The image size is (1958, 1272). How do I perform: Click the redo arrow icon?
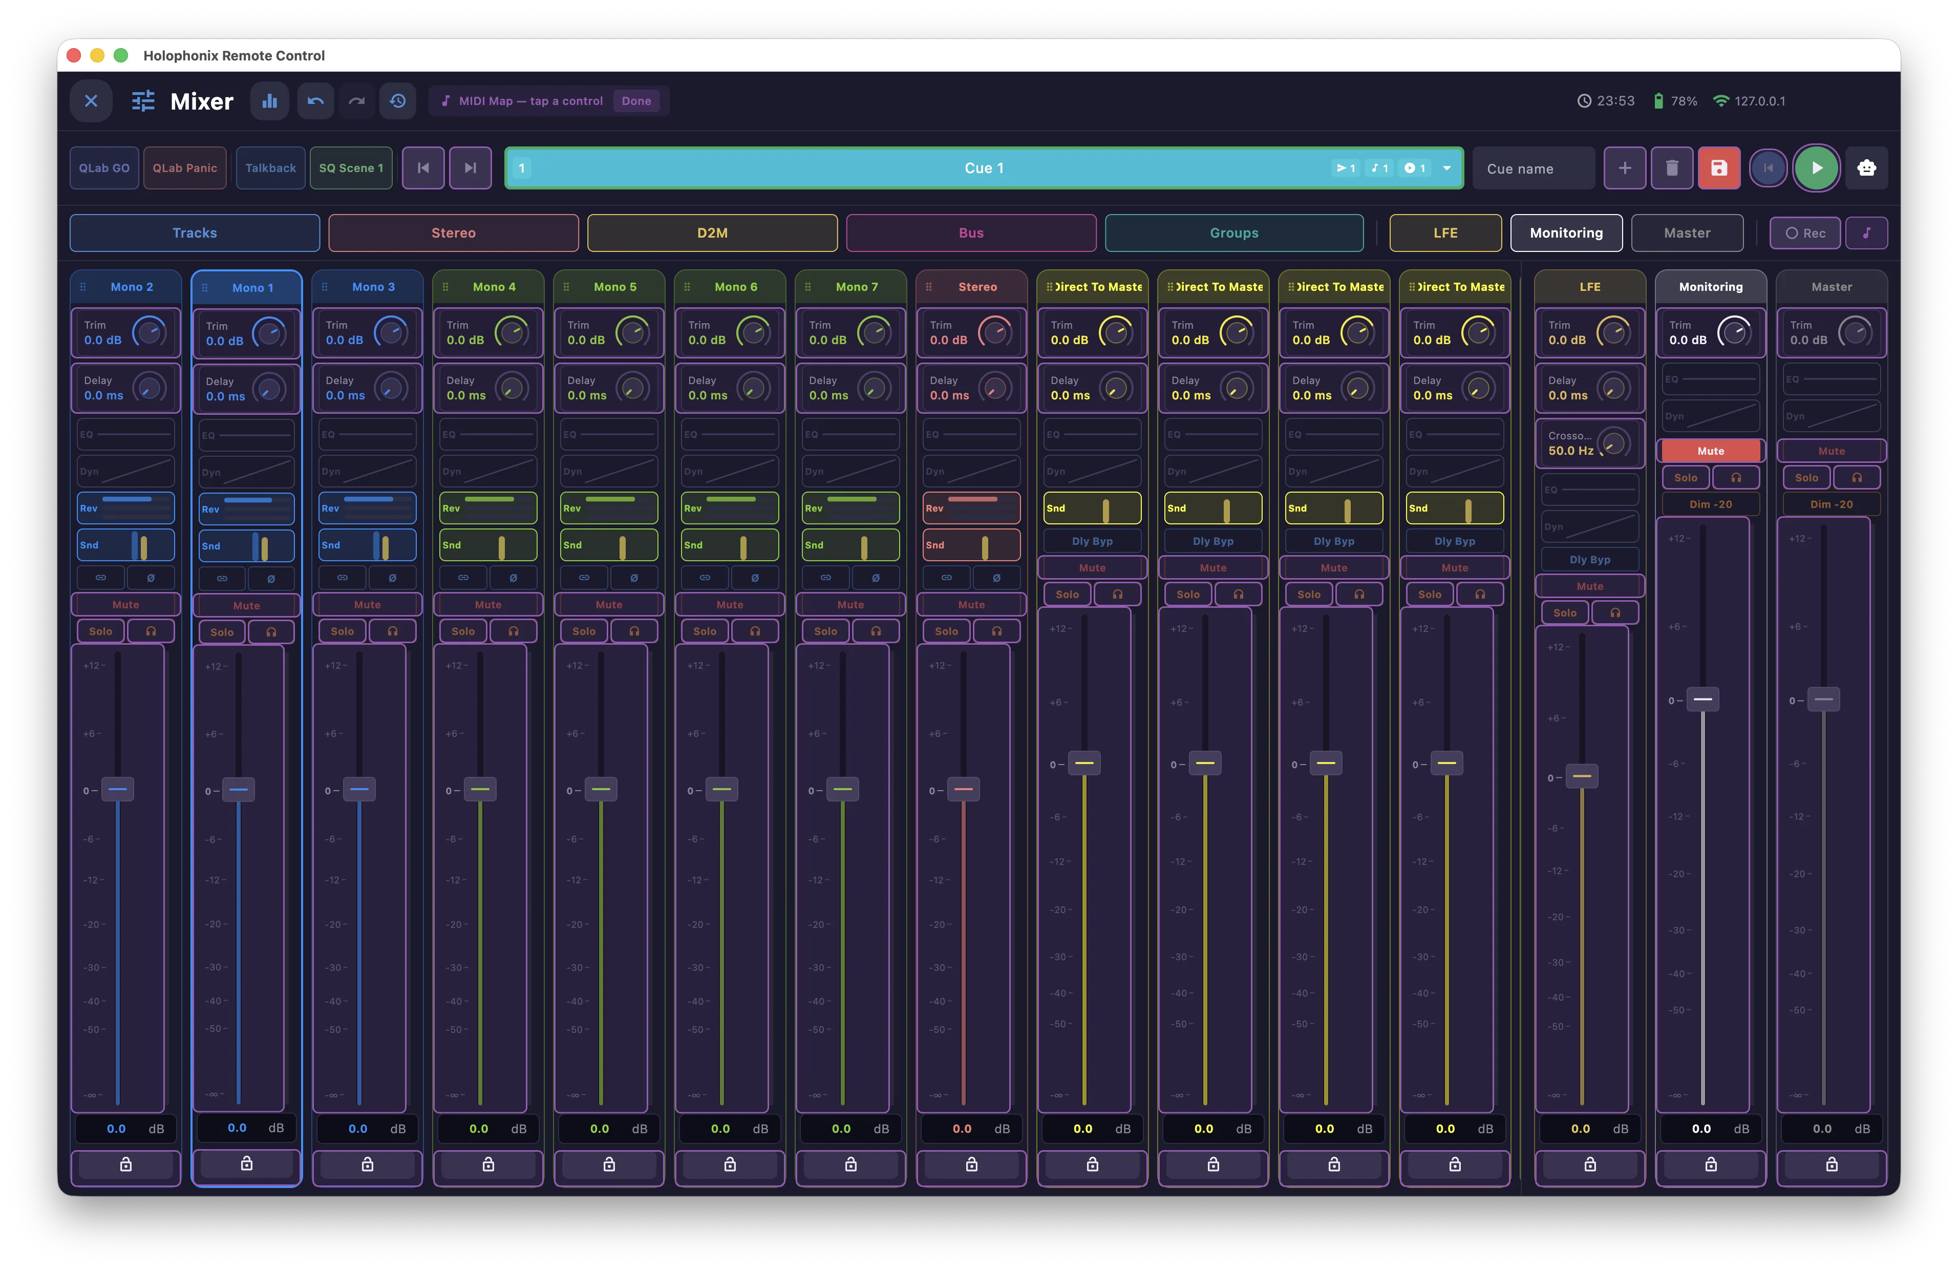click(x=356, y=101)
